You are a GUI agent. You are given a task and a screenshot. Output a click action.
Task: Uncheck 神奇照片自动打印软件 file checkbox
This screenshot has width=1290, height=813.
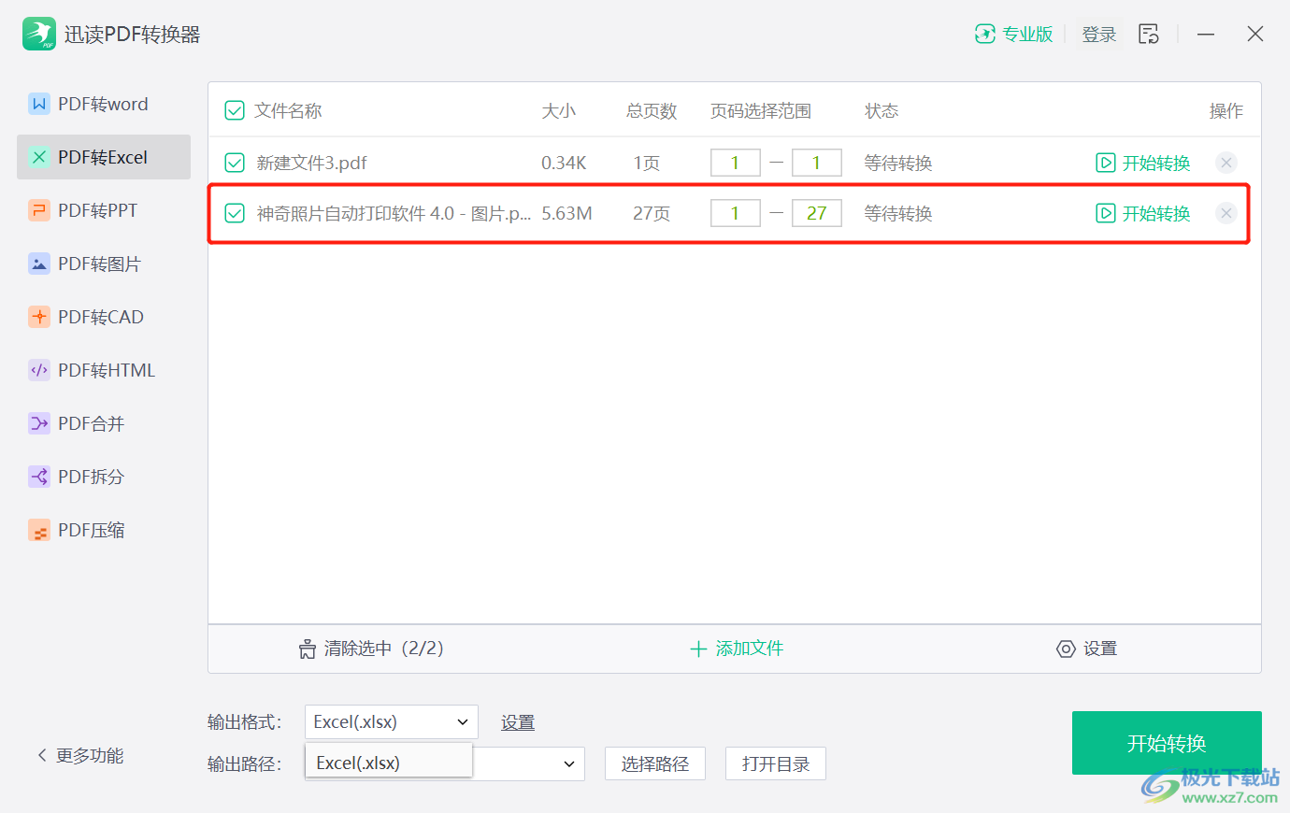[x=235, y=214]
